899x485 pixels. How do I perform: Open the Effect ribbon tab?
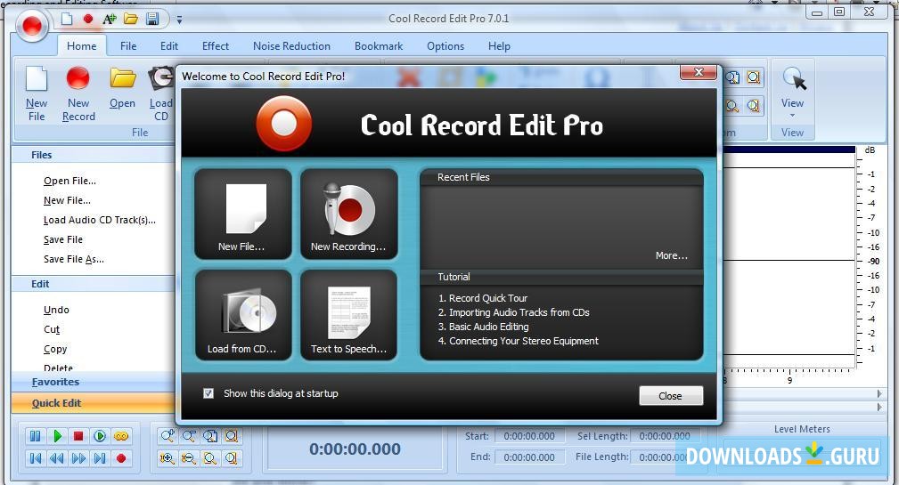pyautogui.click(x=215, y=45)
